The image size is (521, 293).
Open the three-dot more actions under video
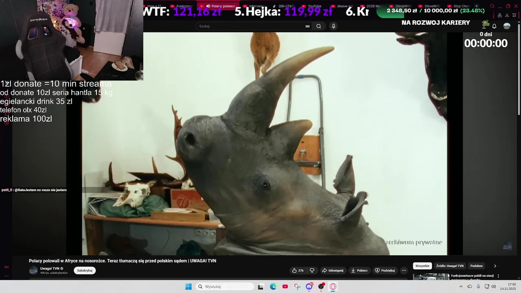coord(404,270)
